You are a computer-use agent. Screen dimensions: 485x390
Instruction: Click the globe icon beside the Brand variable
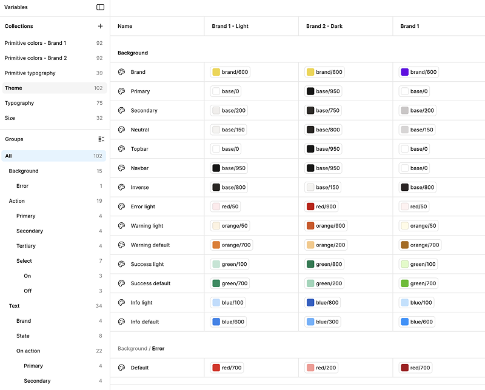pos(123,71)
